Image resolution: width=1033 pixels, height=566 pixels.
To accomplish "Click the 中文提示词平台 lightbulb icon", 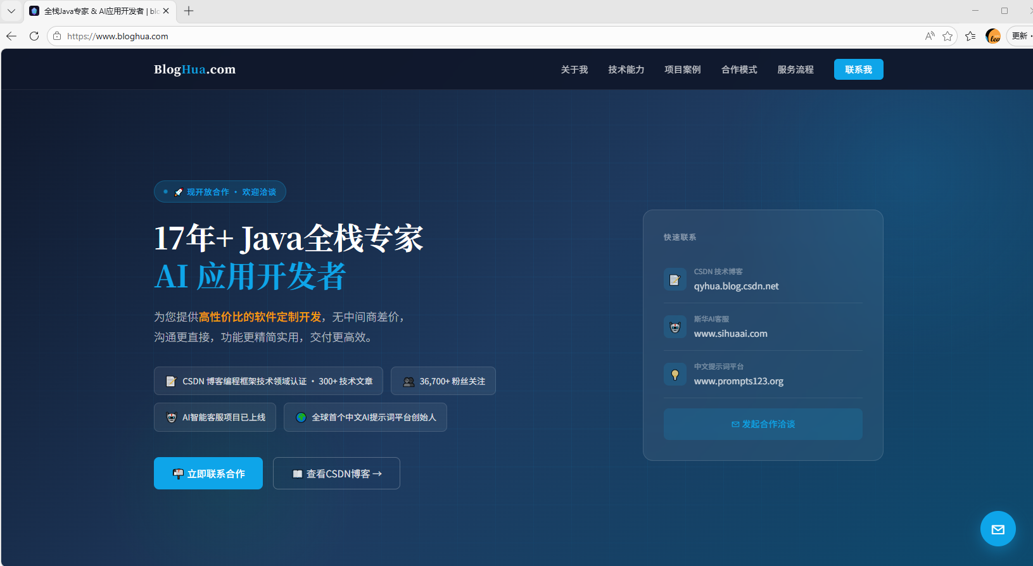I will 675,374.
